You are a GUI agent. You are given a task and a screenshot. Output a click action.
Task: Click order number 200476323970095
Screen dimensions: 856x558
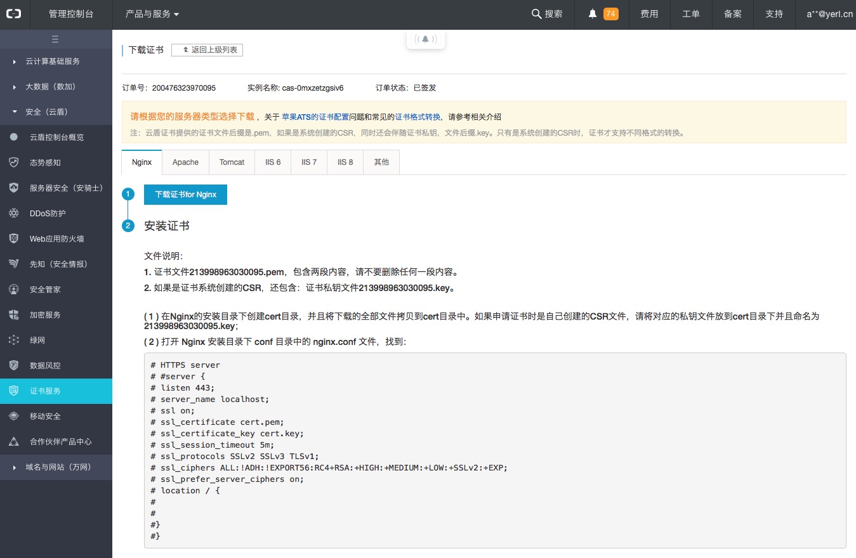[x=184, y=88]
